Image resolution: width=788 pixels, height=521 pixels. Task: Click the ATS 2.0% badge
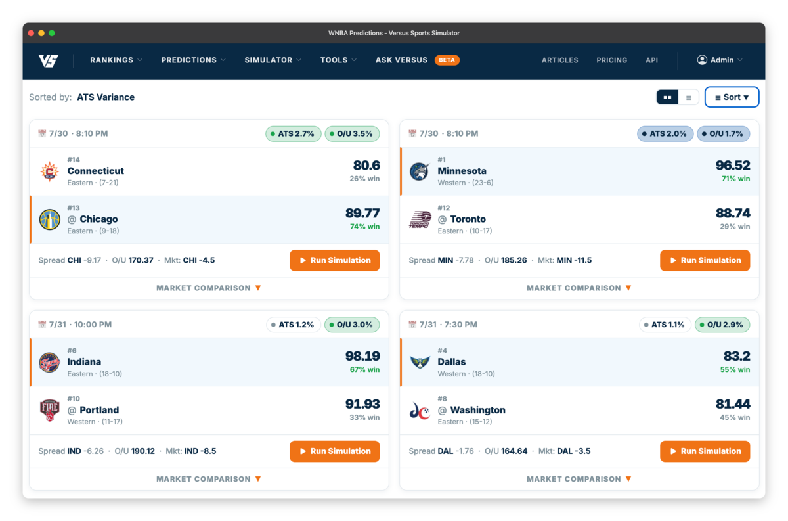pyautogui.click(x=665, y=133)
